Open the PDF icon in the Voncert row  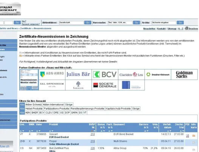pyautogui.click(x=187, y=136)
